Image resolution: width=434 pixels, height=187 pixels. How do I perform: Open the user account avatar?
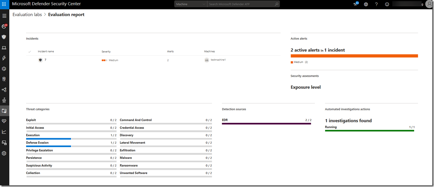(429, 4)
